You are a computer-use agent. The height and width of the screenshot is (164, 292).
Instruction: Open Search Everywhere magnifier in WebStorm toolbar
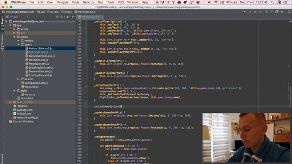click(x=289, y=12)
